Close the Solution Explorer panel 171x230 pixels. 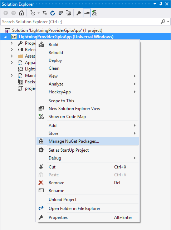[167, 4]
